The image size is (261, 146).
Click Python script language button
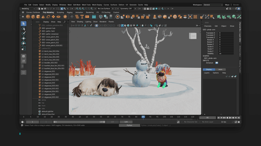(x=129, y=125)
